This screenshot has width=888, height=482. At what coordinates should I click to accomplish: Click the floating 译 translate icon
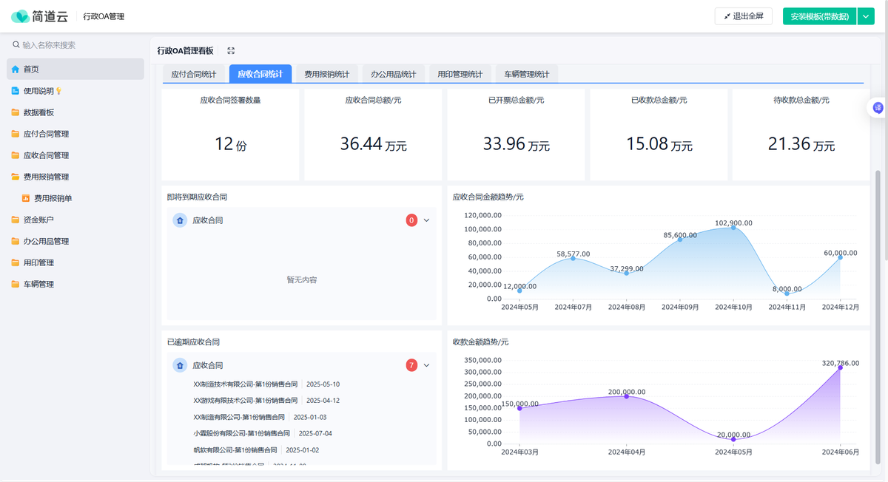[x=877, y=108]
